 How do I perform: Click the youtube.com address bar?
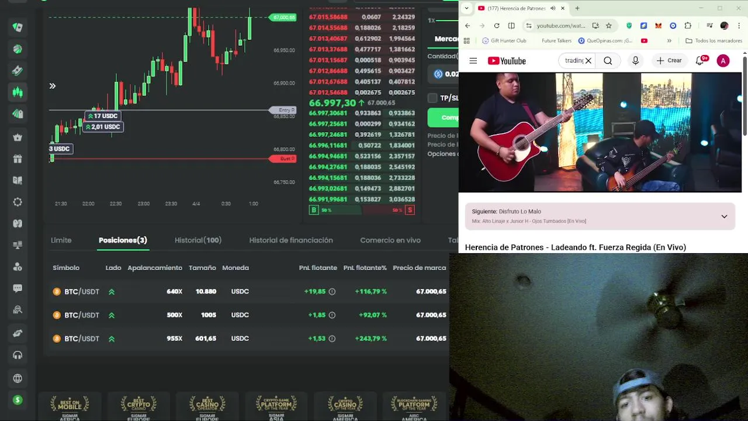coord(560,26)
